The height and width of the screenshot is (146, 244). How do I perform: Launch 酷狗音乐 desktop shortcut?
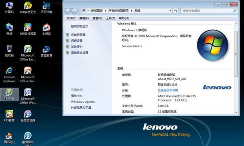pos(28,139)
